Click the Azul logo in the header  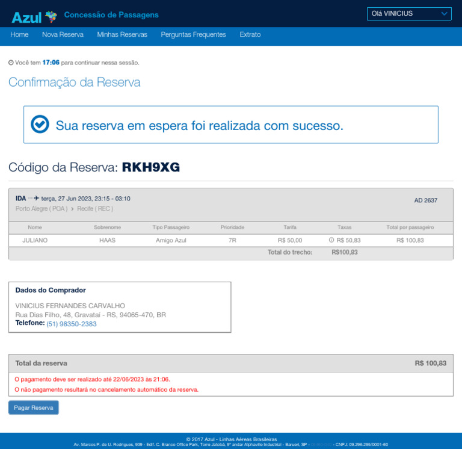[x=34, y=17]
